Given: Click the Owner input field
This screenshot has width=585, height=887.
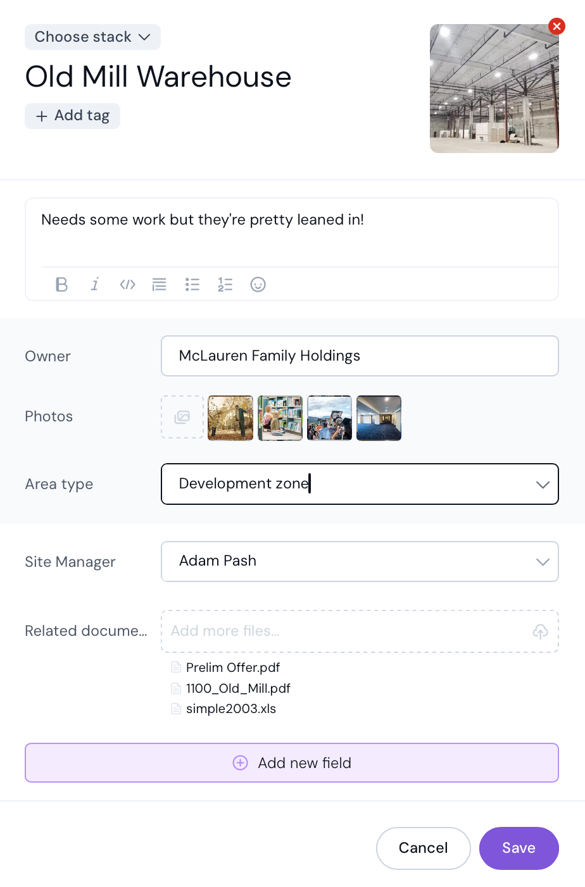Looking at the screenshot, I should click(360, 356).
